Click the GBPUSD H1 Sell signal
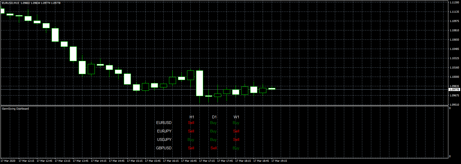This screenshot has height=164, width=461. [x=191, y=148]
